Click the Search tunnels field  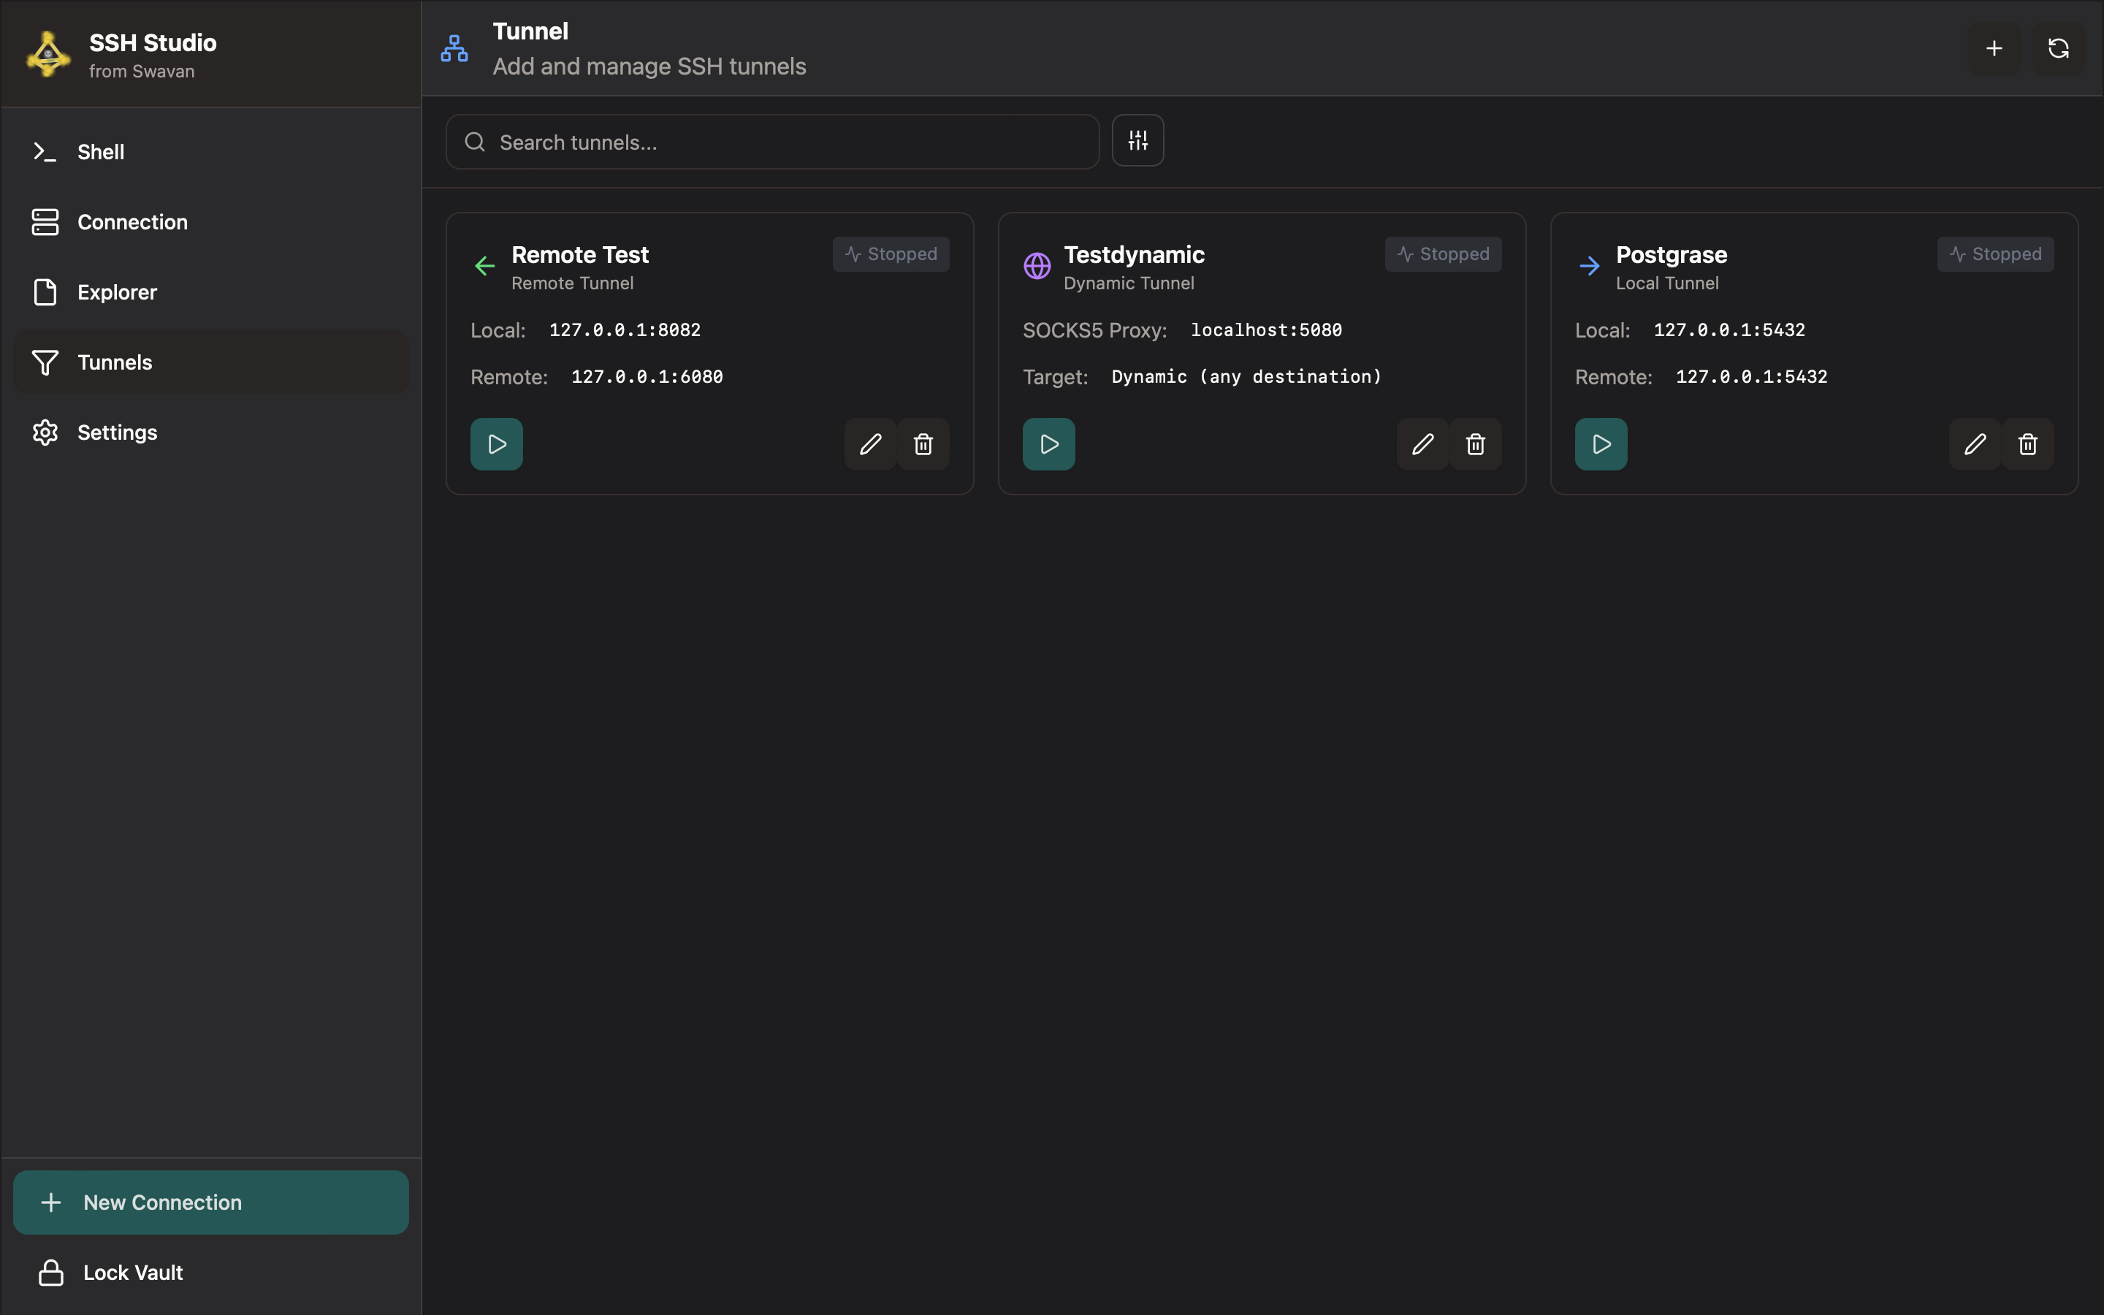click(772, 142)
